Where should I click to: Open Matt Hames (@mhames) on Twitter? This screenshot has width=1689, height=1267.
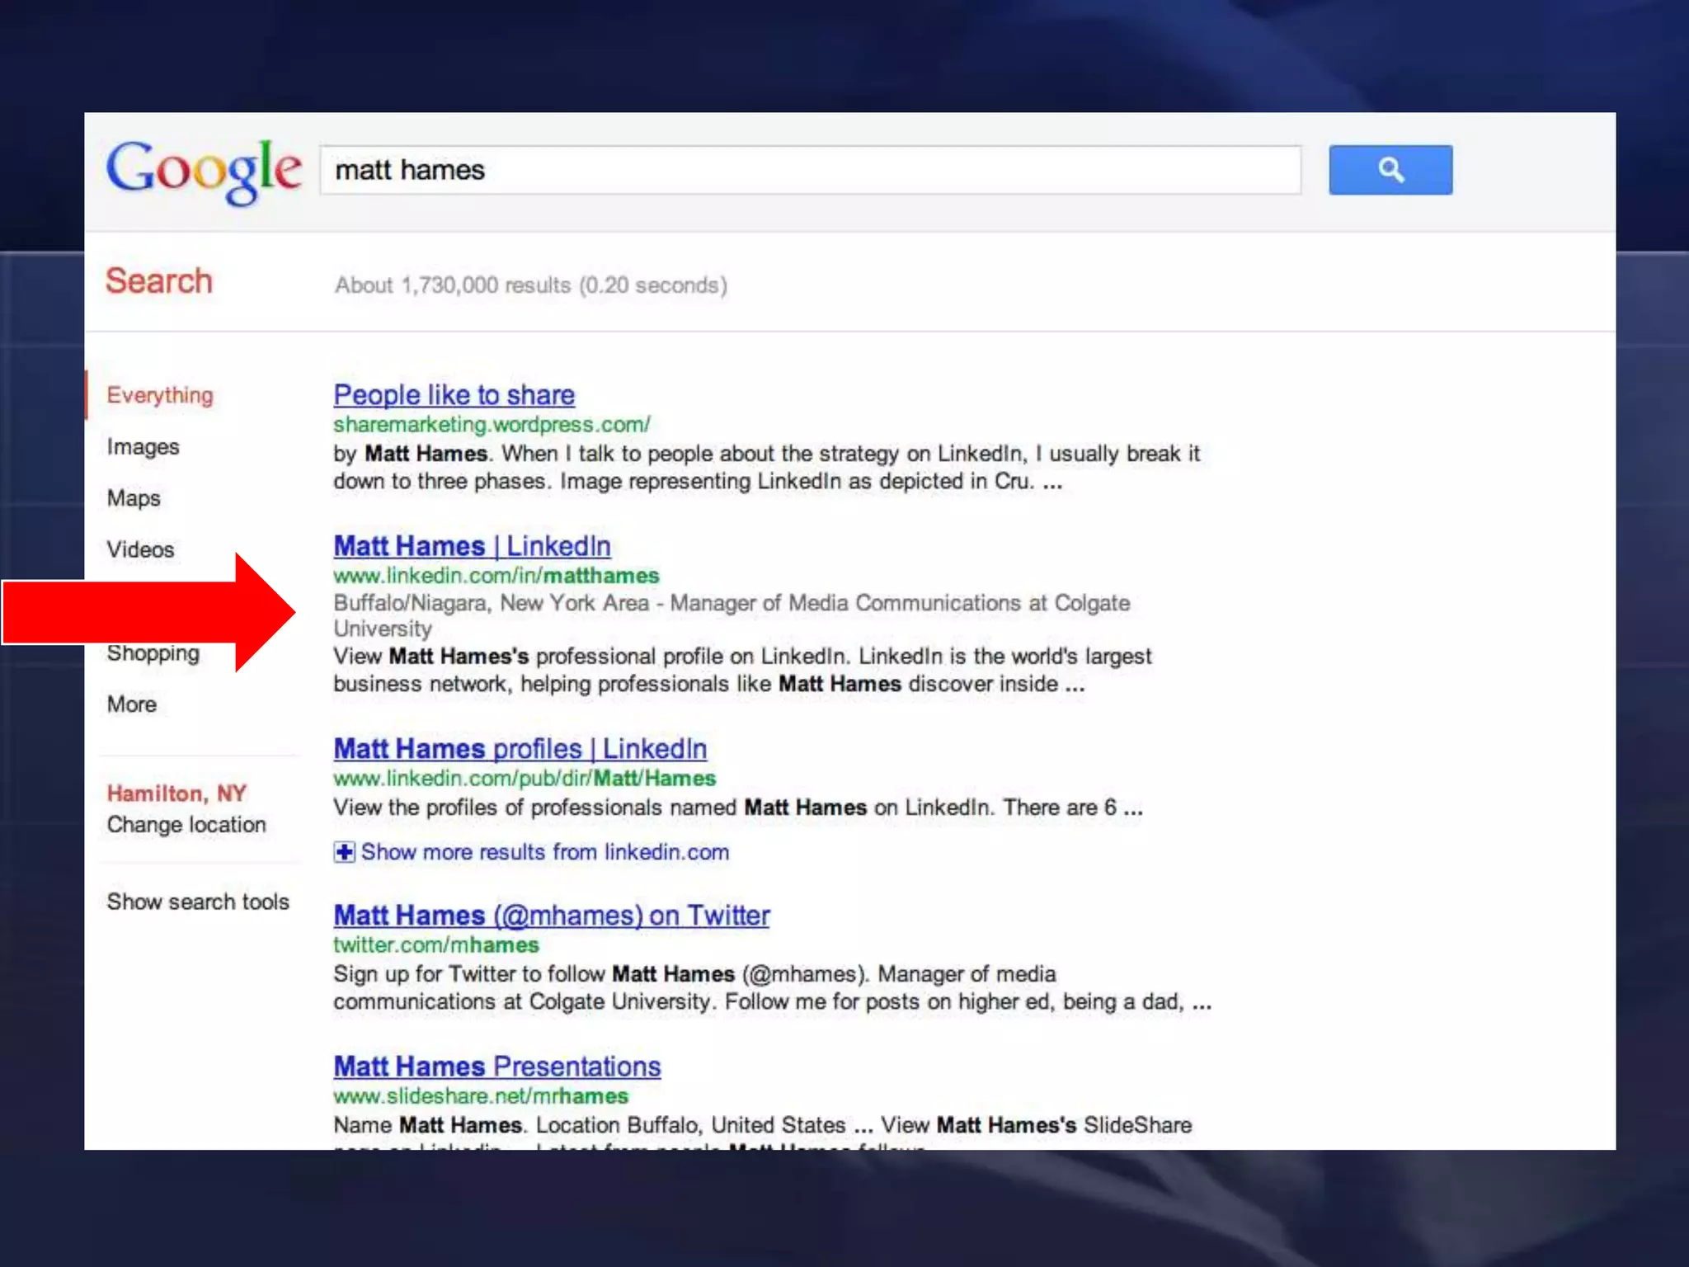pyautogui.click(x=551, y=916)
